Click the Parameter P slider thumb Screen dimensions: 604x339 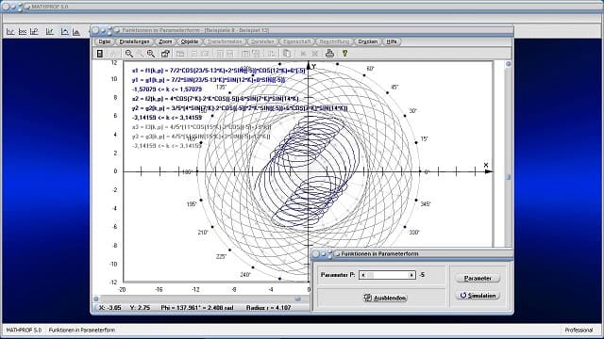[370, 275]
